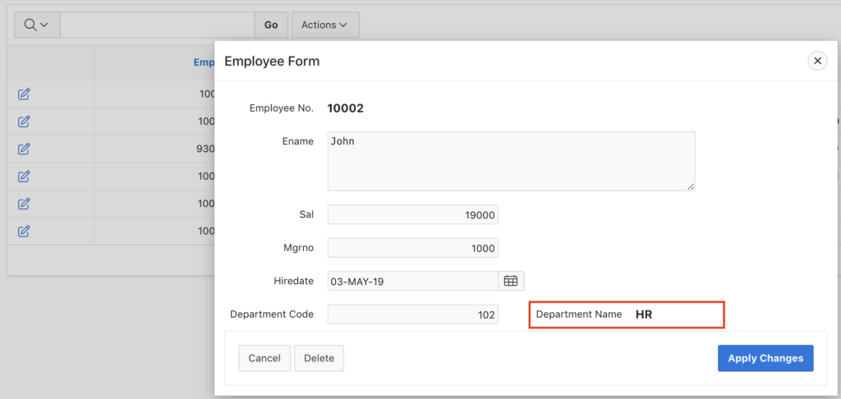
Task: Open the search column selector magnifier dropdown
Action: (x=37, y=25)
